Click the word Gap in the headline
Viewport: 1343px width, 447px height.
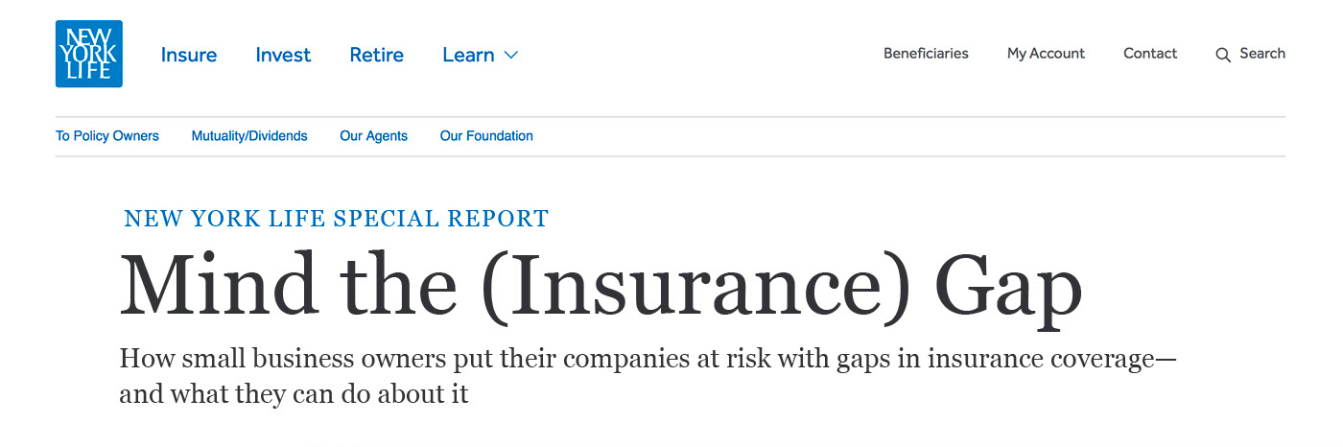pos(1008,288)
